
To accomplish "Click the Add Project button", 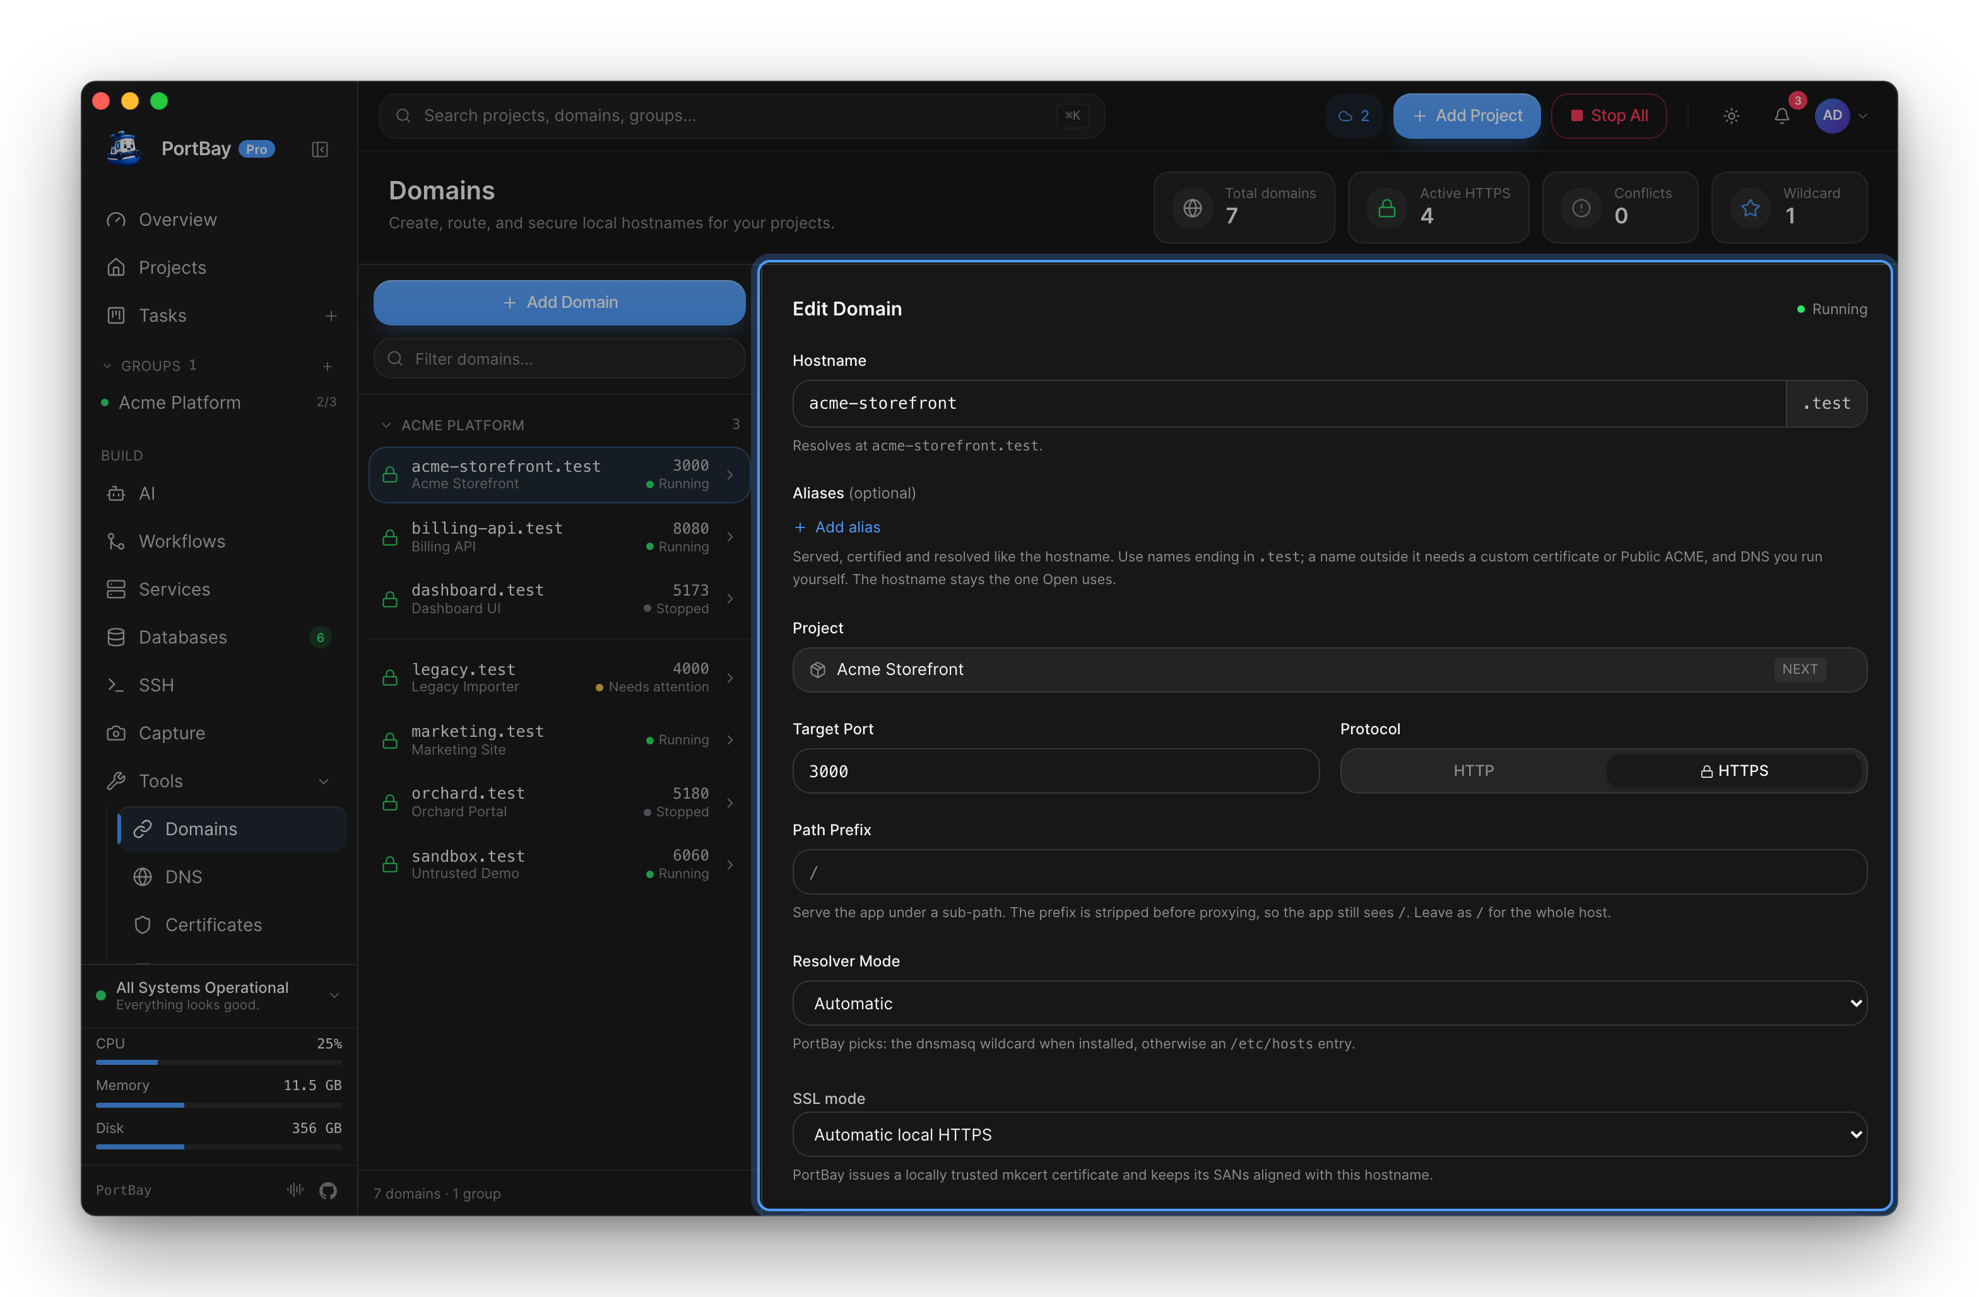I will click(x=1467, y=117).
